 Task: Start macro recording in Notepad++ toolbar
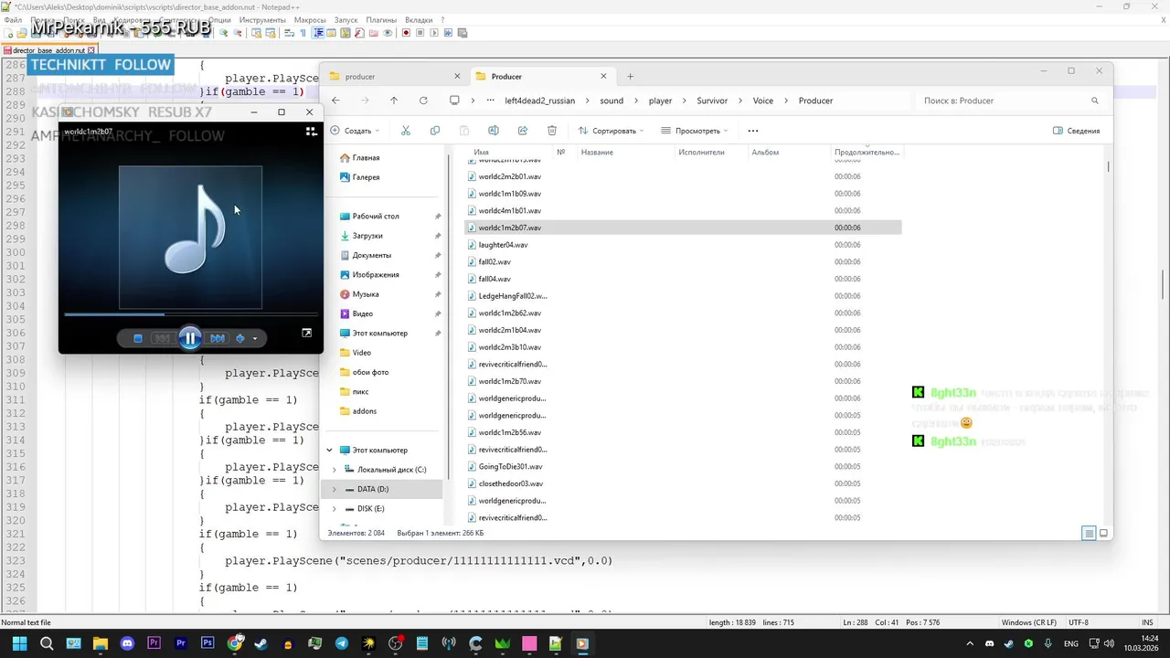tap(404, 33)
